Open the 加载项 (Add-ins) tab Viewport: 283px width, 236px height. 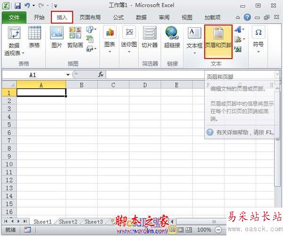212,17
